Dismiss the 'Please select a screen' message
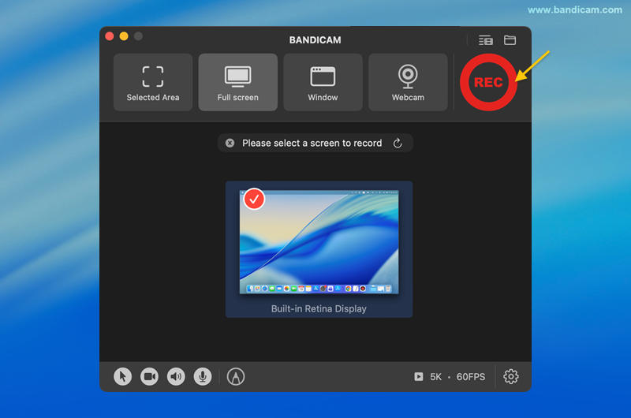The width and height of the screenshot is (631, 418). (x=230, y=143)
